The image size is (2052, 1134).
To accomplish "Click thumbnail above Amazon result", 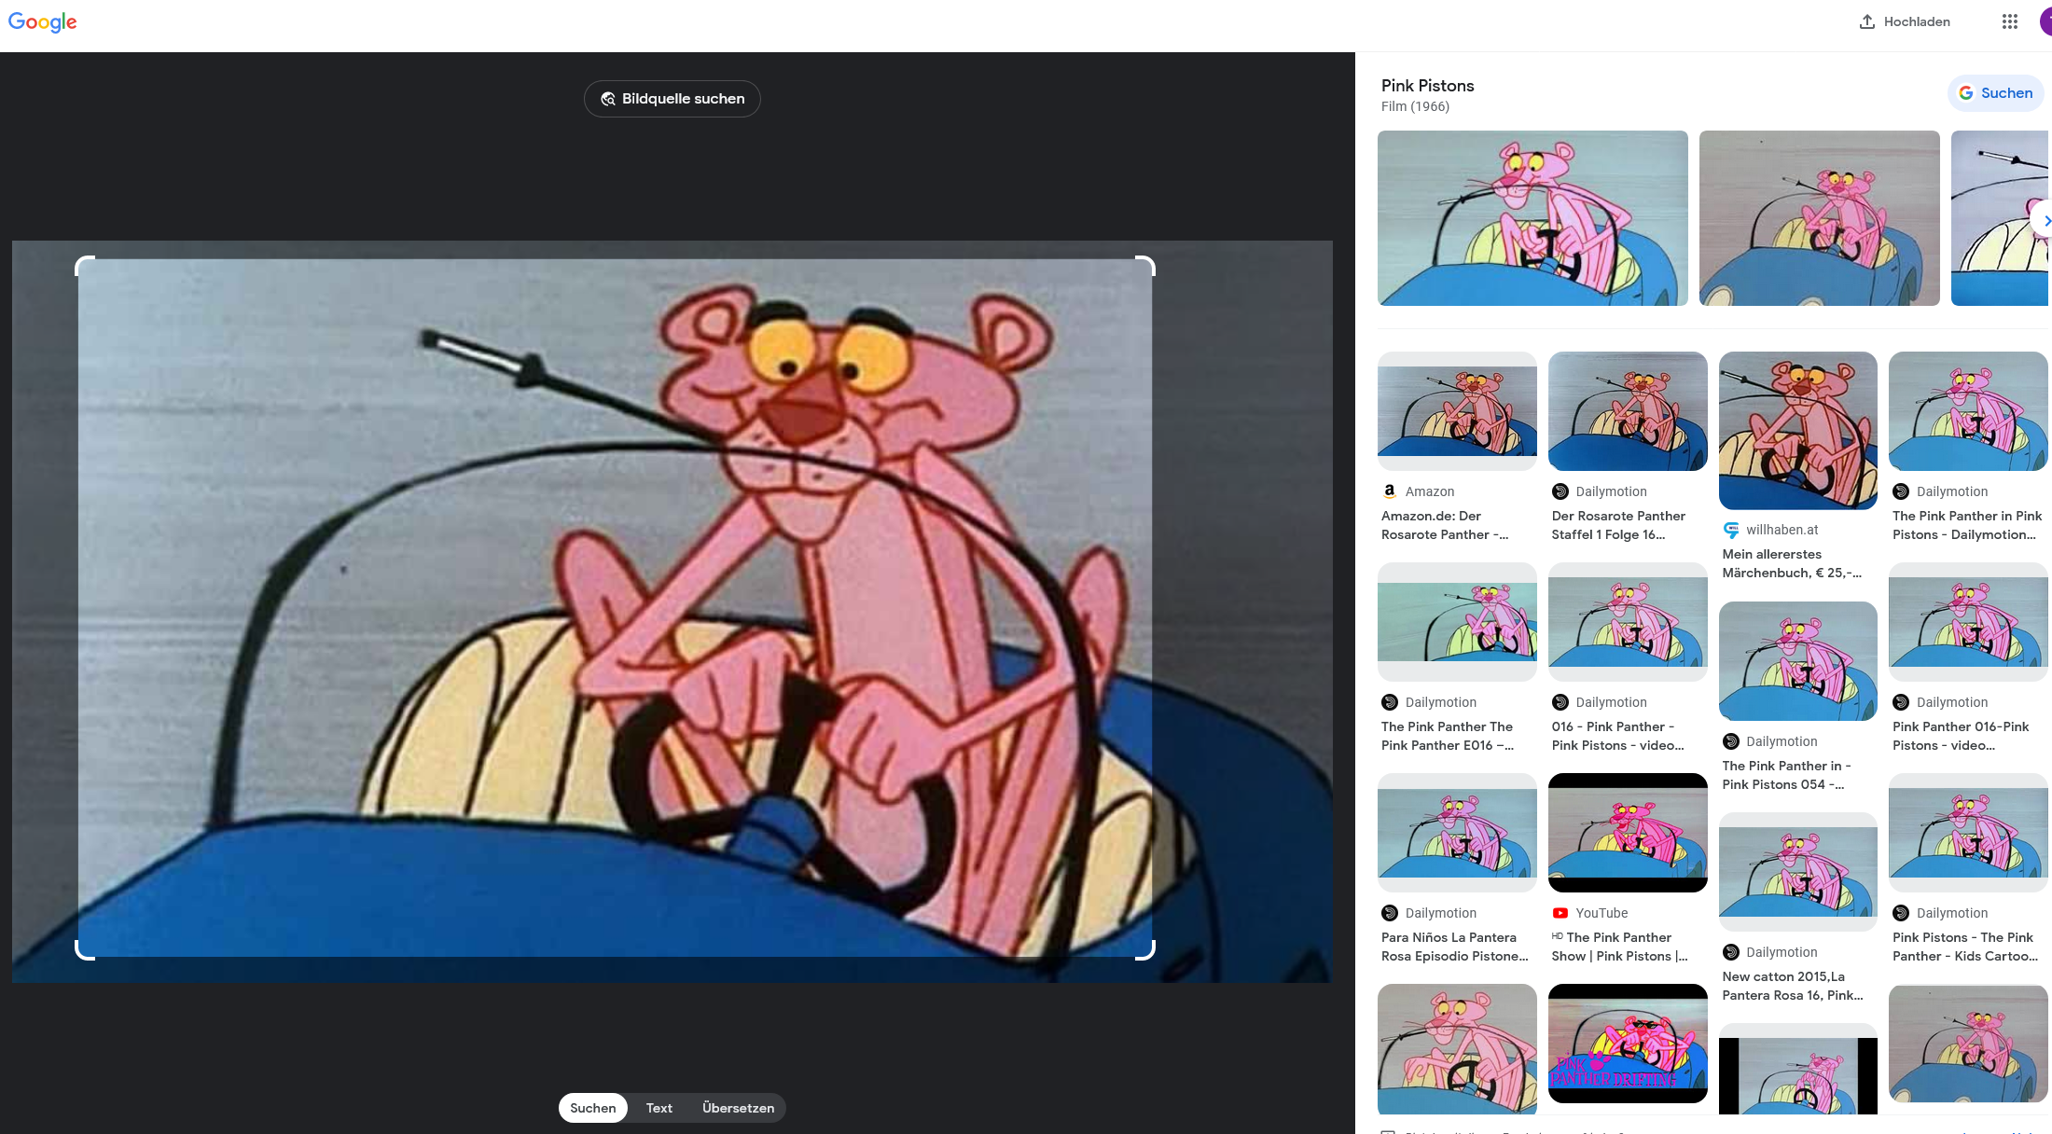I will click(x=1457, y=411).
